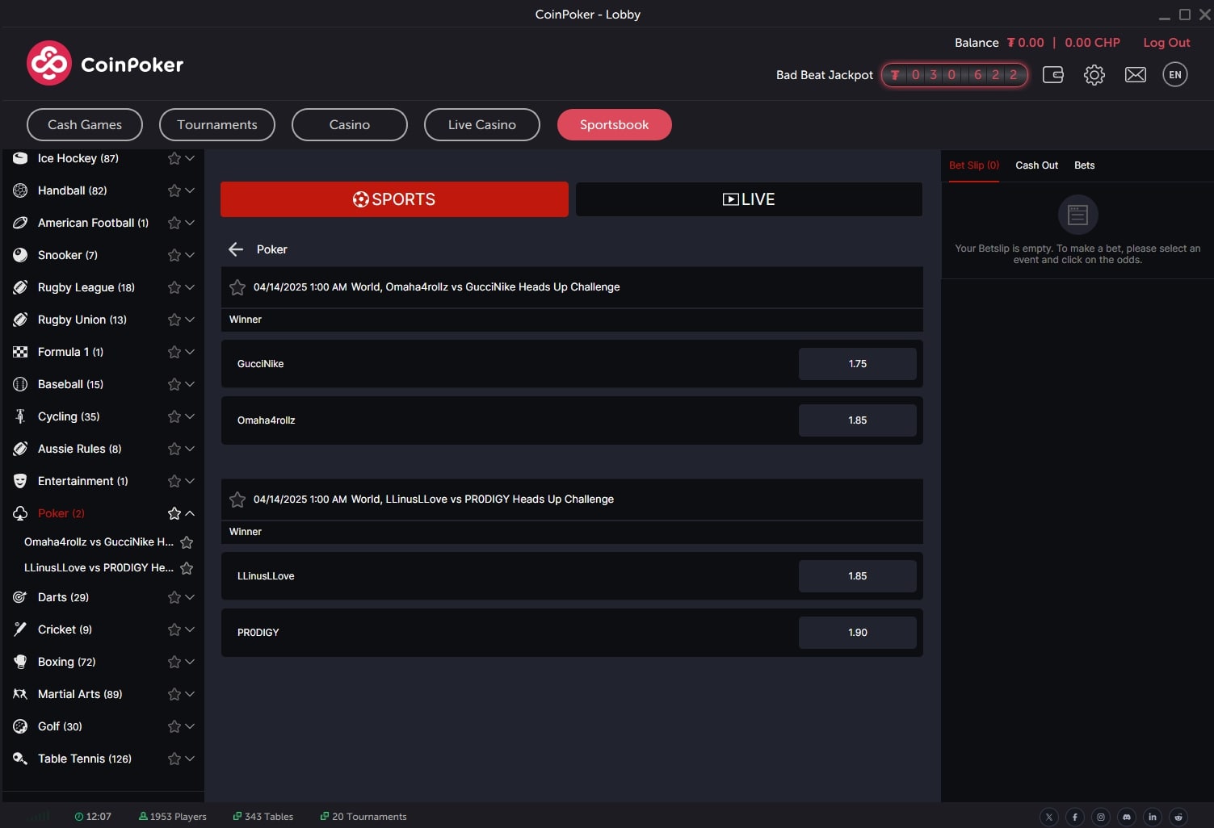Screen dimensions: 1214x828
Task: Bet on Omaha4rollz at 1.85
Action: pos(858,420)
